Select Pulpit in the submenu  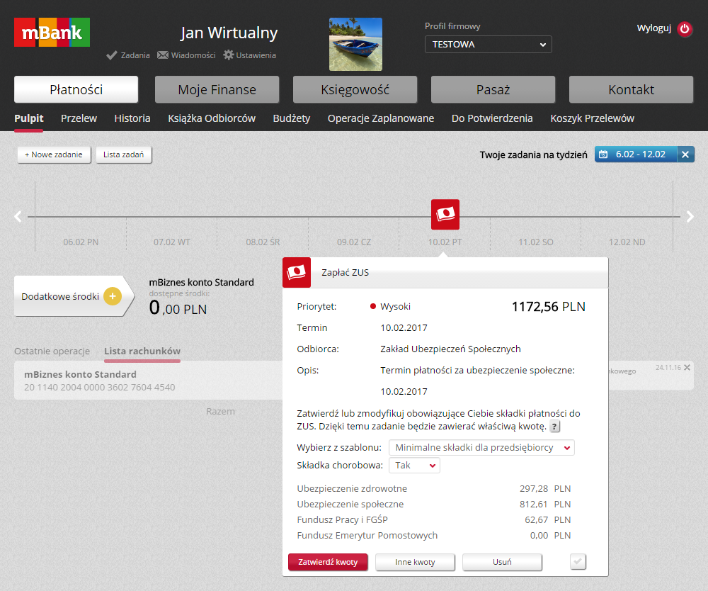29,118
